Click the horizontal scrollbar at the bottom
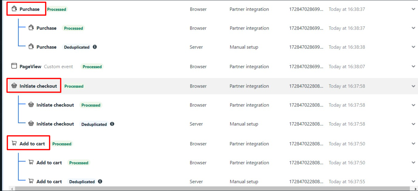This screenshot has height=191, width=418. (210, 189)
